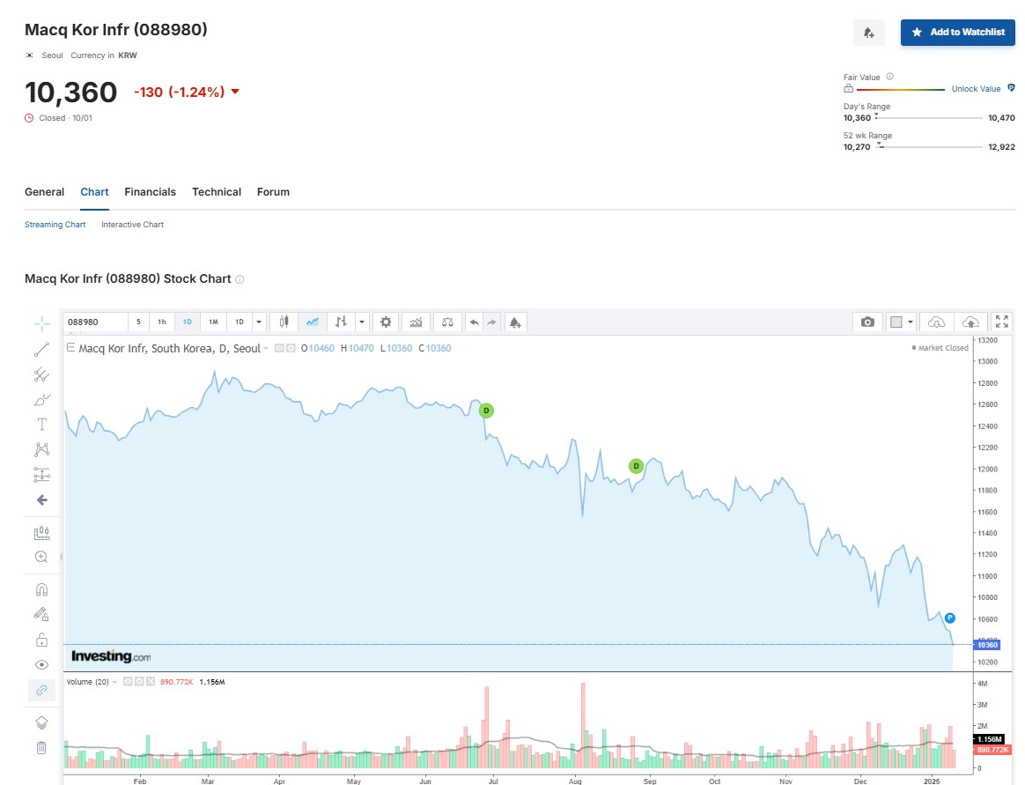Viewport: 1025px width, 785px height.
Task: Toggle magnet mode in left sidebar
Action: [41, 589]
